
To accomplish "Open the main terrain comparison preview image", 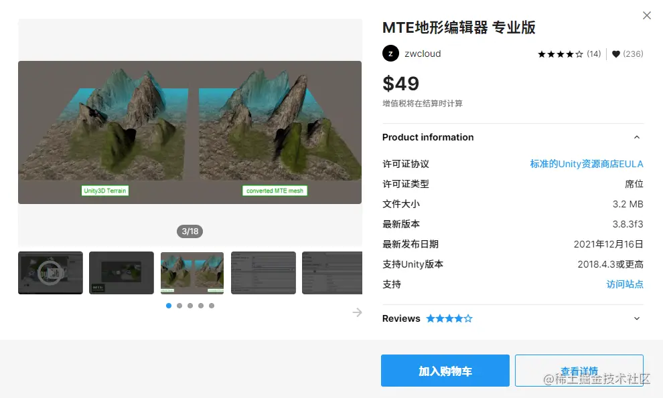I will click(190, 132).
